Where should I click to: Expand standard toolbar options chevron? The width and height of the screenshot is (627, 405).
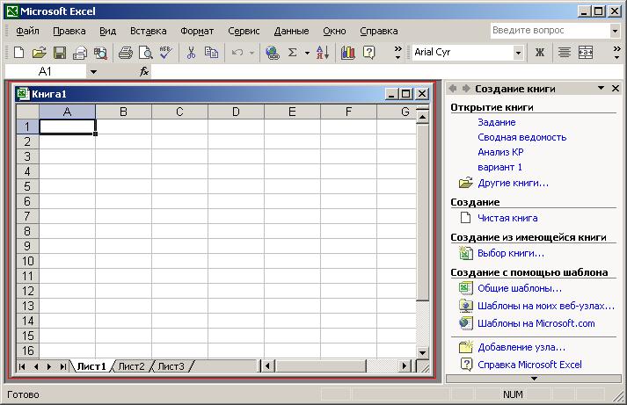pos(397,53)
